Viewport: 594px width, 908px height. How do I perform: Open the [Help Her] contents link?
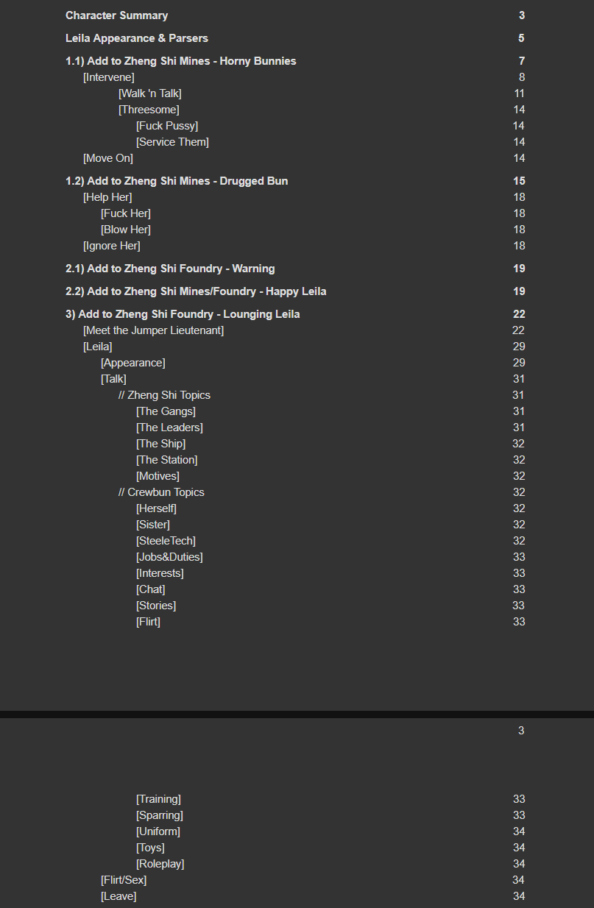click(107, 197)
